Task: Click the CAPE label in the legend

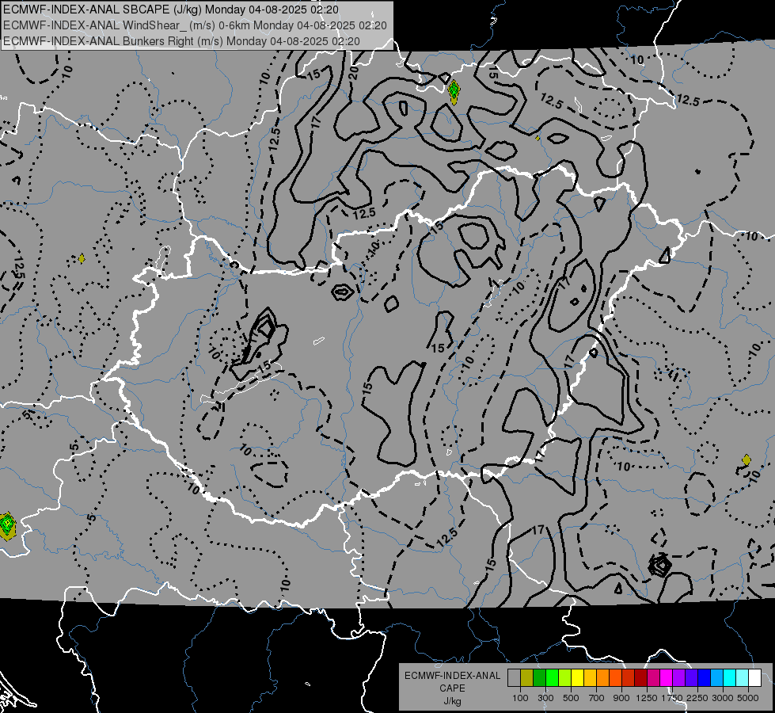Action: (x=452, y=688)
